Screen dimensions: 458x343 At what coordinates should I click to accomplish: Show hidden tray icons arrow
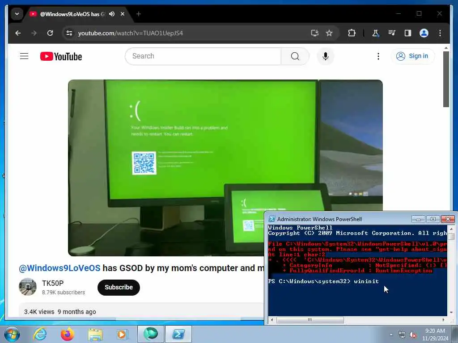391,335
